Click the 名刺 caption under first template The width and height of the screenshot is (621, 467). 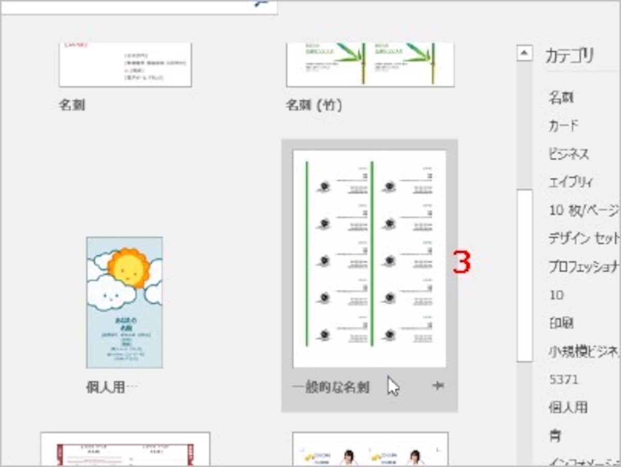[72, 106]
